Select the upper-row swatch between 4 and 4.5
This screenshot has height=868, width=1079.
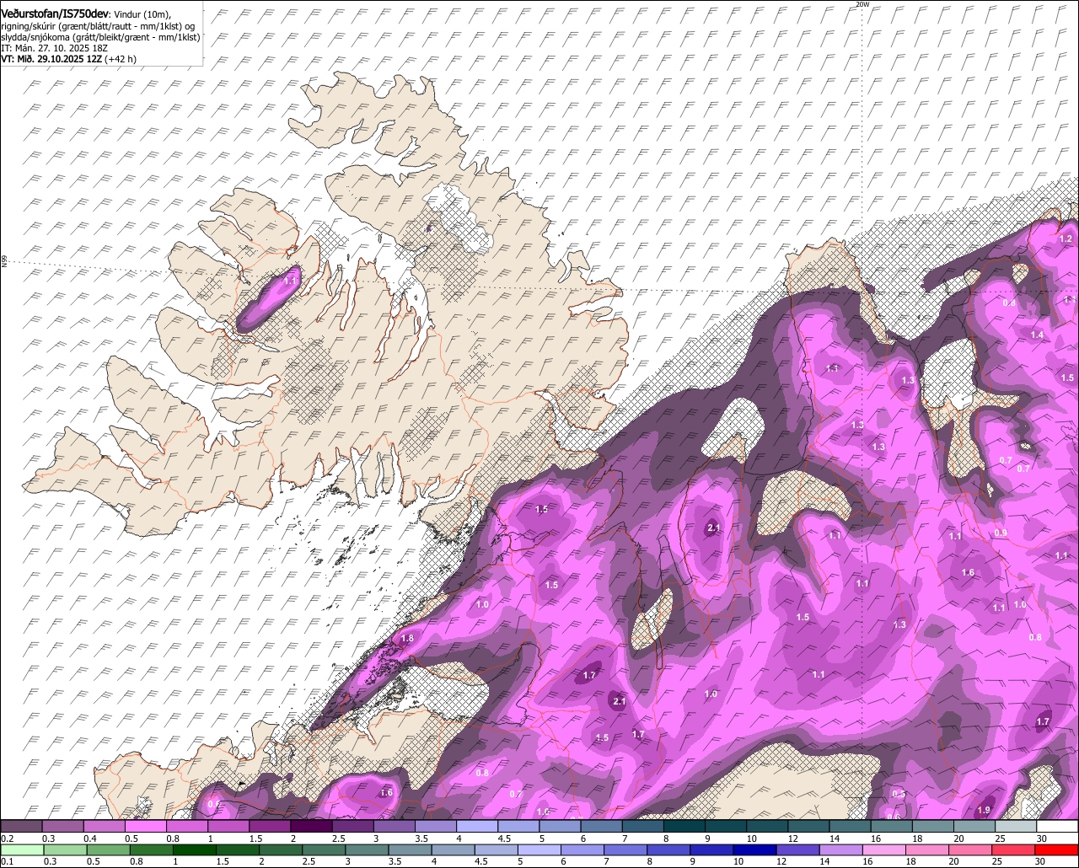pos(477,826)
